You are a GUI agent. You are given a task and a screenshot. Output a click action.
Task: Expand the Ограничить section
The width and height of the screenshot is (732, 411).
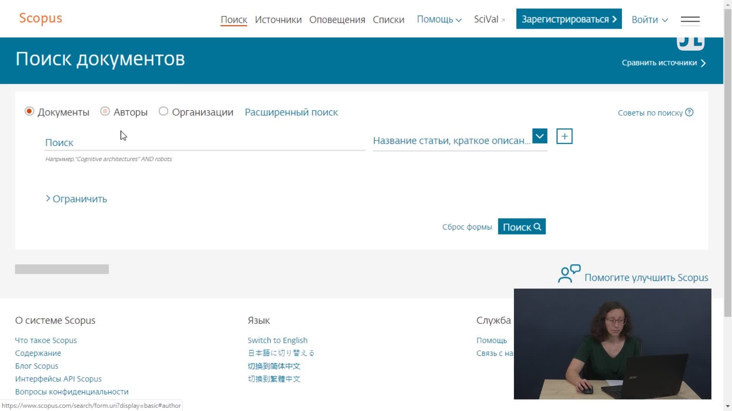tap(76, 199)
